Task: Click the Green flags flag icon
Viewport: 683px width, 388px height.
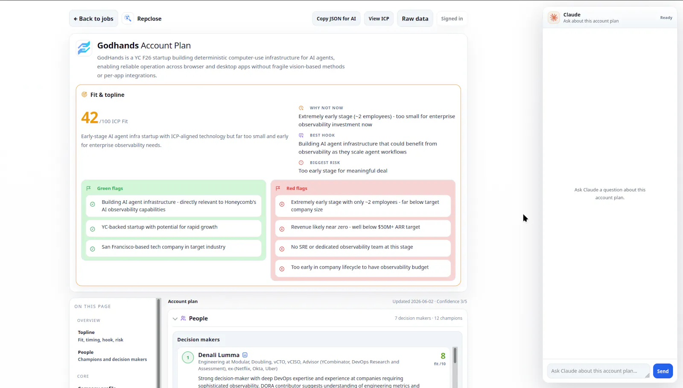Action: coord(89,188)
